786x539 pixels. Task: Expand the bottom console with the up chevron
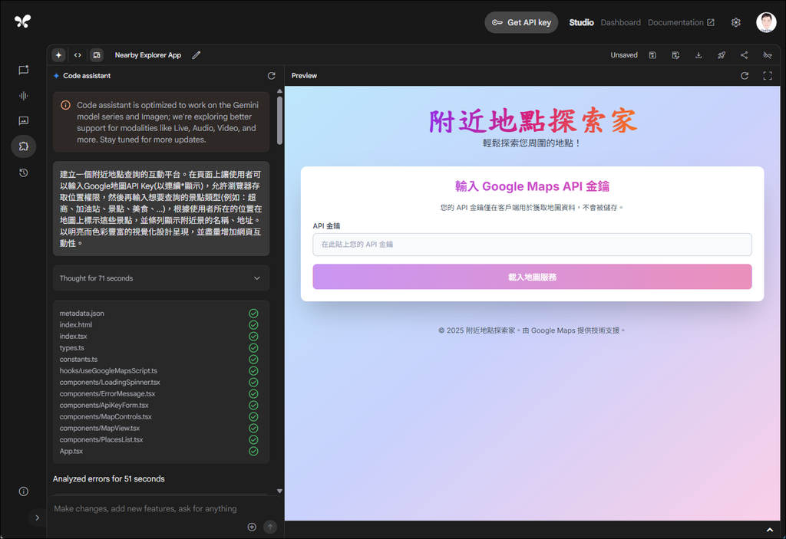[770, 530]
